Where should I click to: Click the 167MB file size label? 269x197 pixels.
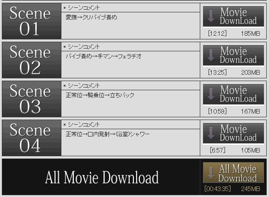251,111
